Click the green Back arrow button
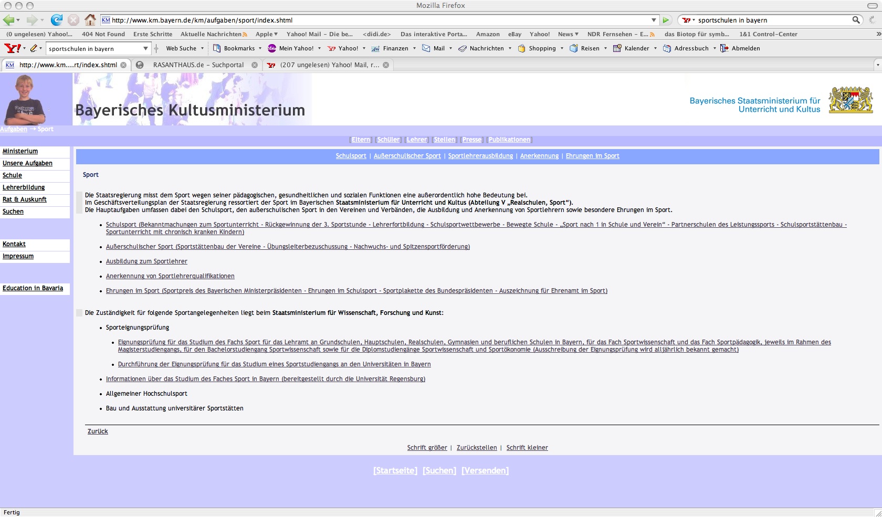Viewport: 882px width, 517px height. [x=9, y=20]
